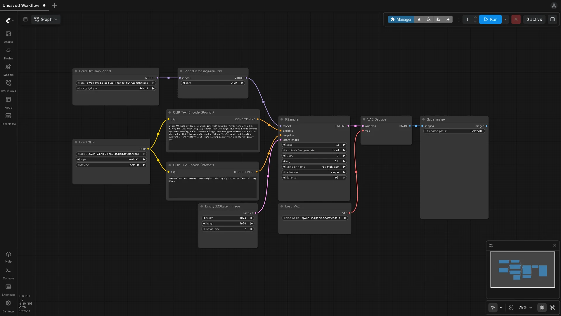The image size is (561, 316).
Task: Cancel the run with red X
Action: coord(516,19)
